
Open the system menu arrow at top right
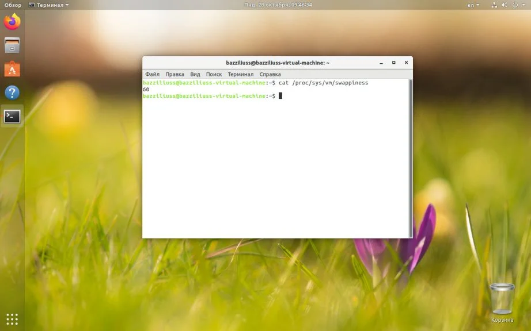(524, 5)
